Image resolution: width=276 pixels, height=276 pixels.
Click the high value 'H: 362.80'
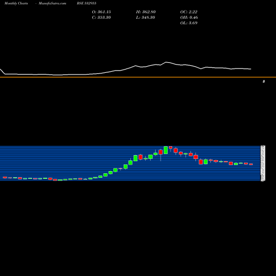146,12
